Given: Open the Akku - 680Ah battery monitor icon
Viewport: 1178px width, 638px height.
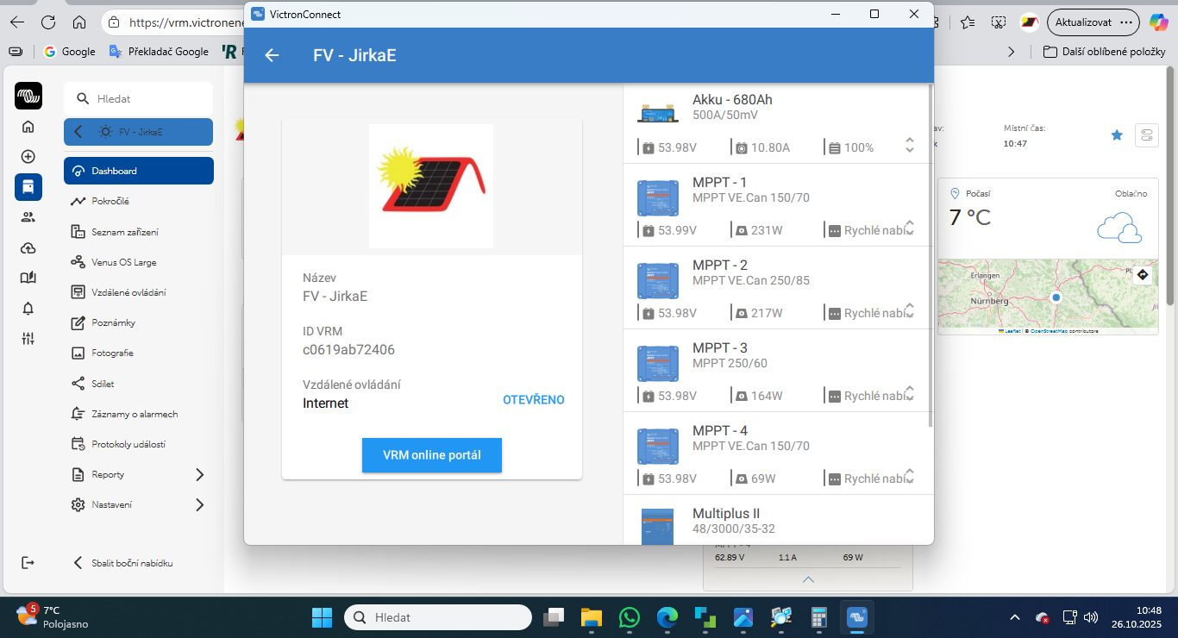Looking at the screenshot, I should click(x=658, y=113).
